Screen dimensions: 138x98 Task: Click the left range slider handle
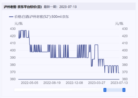tap(105, 90)
